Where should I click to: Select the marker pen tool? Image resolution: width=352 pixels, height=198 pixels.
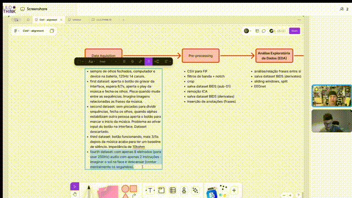pos(89,191)
